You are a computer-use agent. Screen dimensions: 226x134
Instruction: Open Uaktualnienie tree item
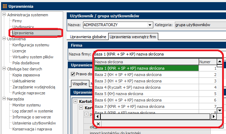24,81
